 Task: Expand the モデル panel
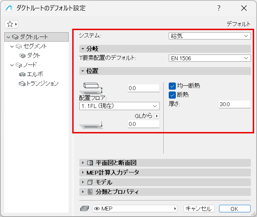tap(83, 182)
